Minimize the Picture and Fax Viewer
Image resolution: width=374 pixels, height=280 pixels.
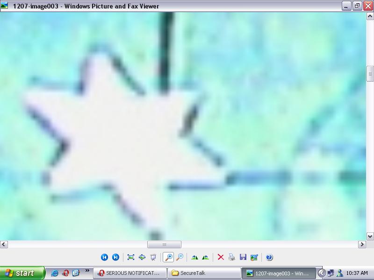(346, 6)
